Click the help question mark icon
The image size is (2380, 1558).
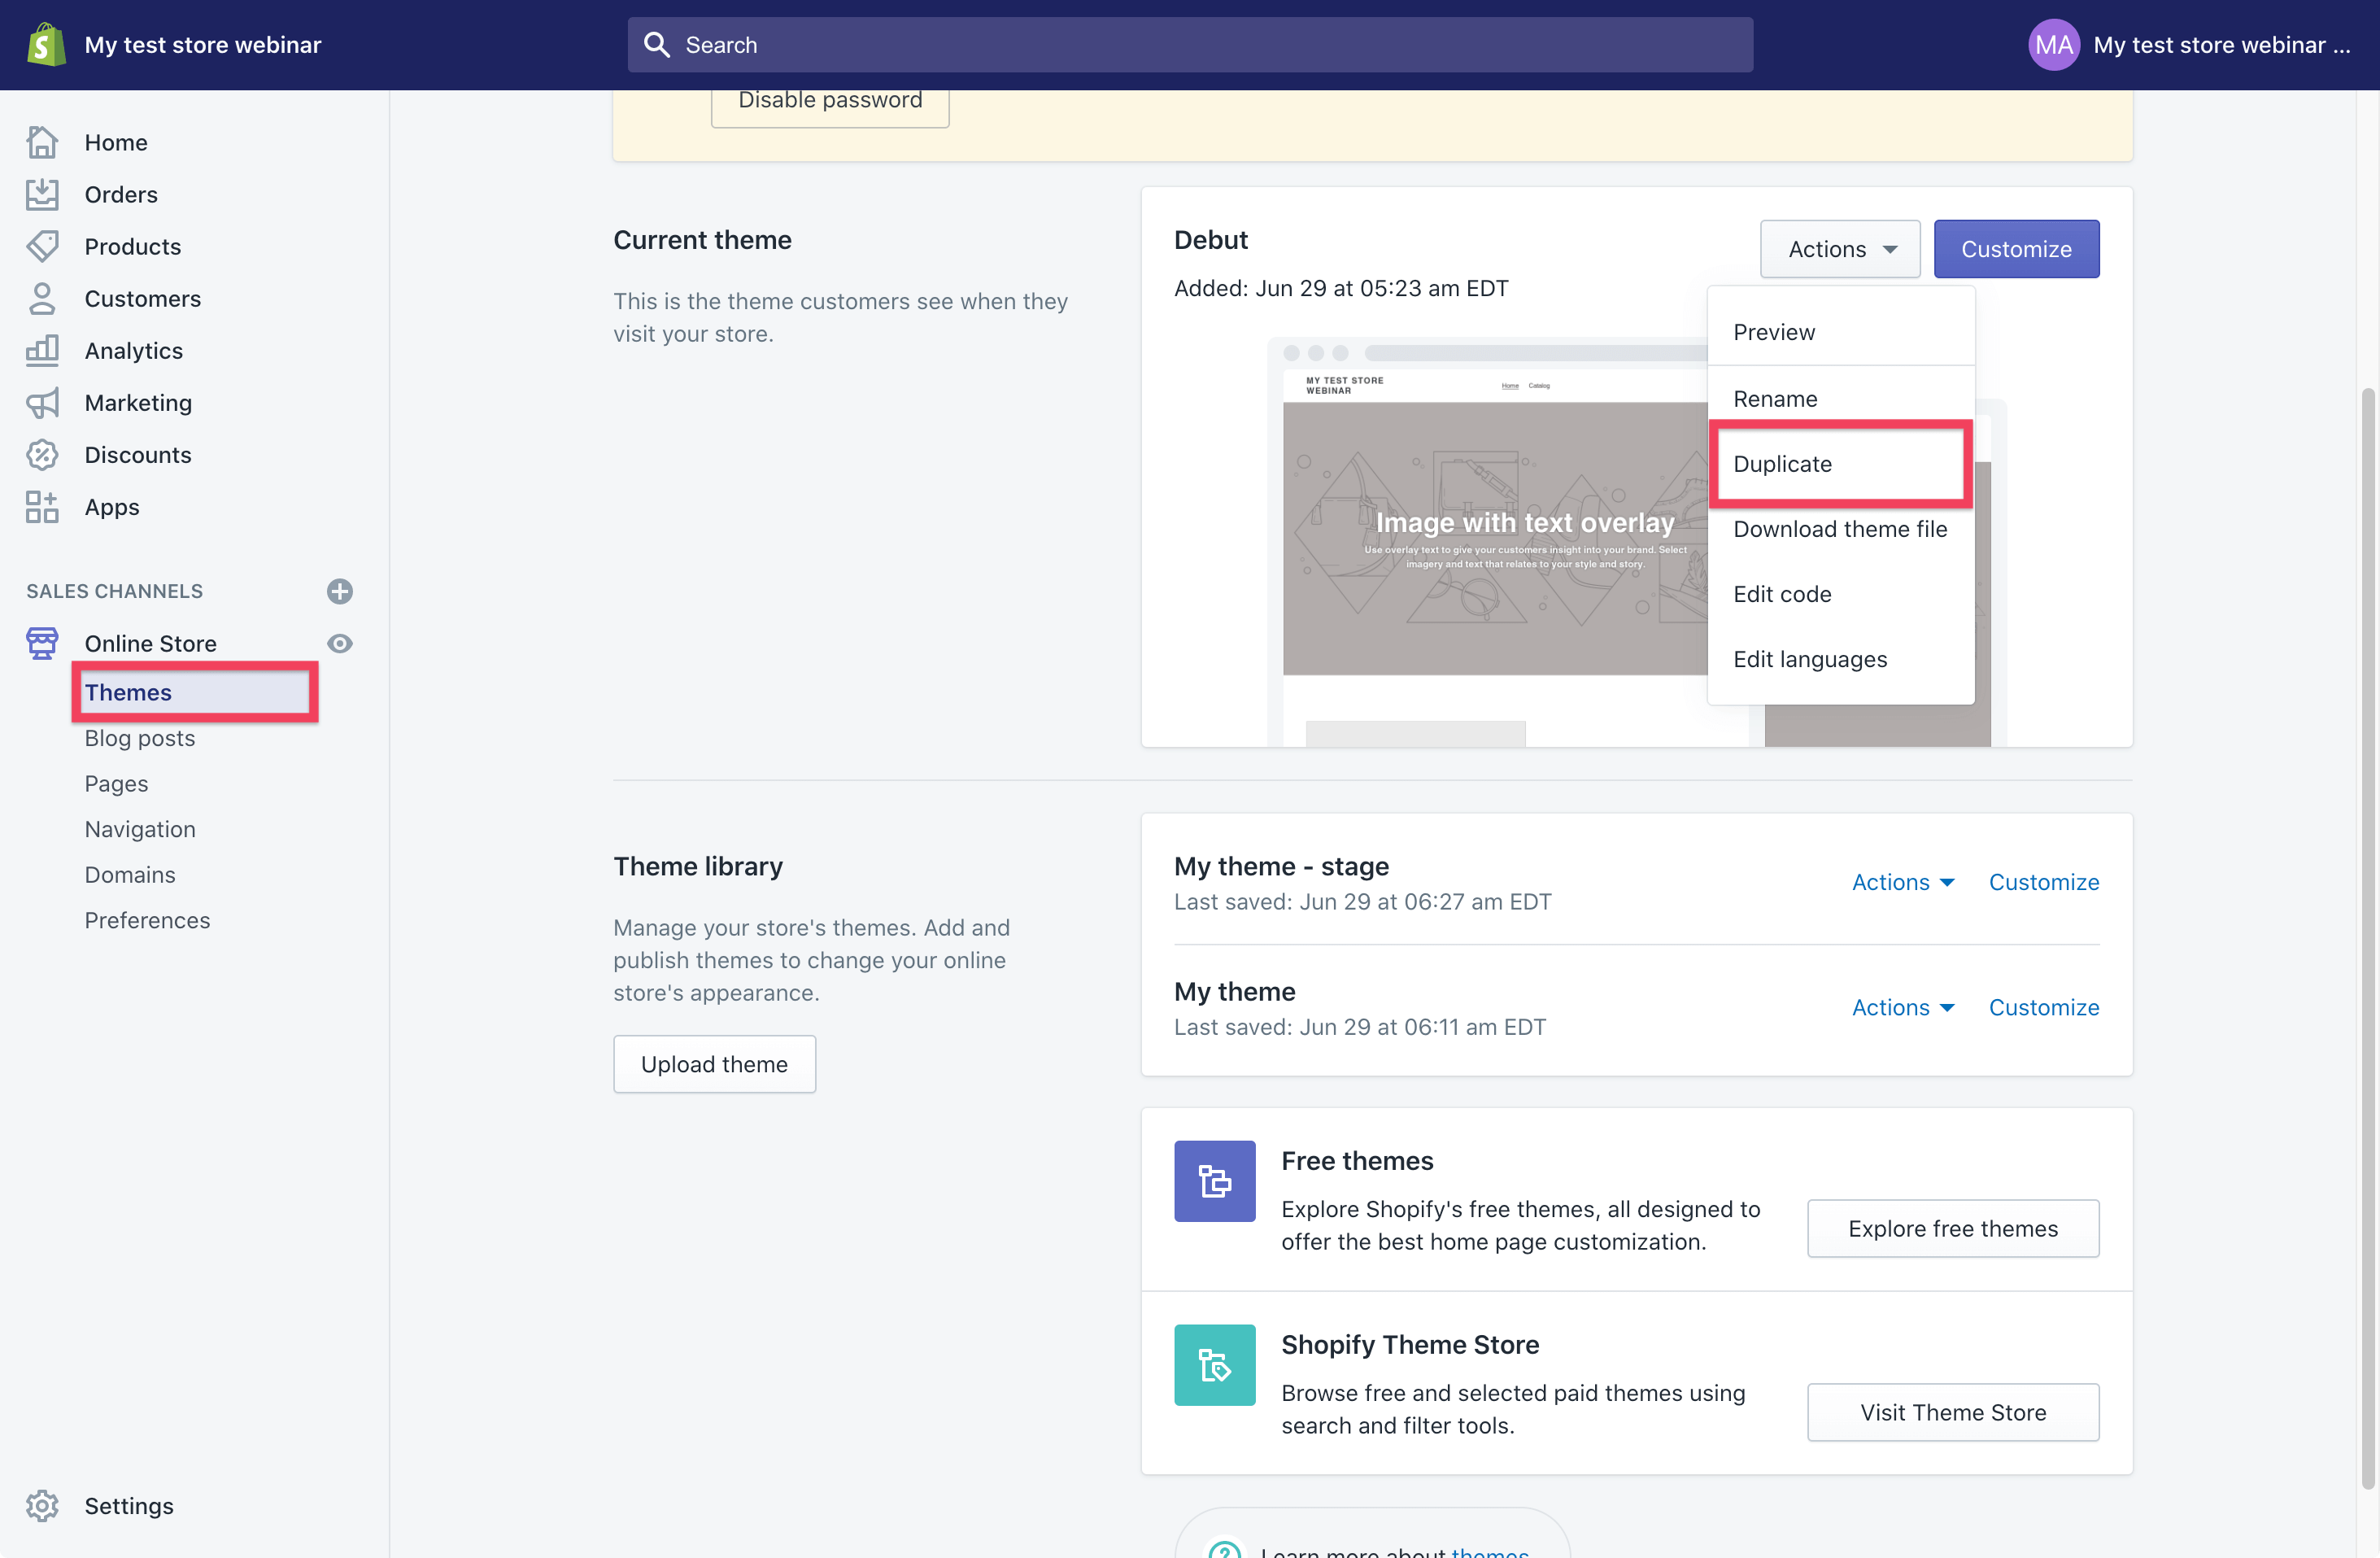[x=1224, y=1548]
